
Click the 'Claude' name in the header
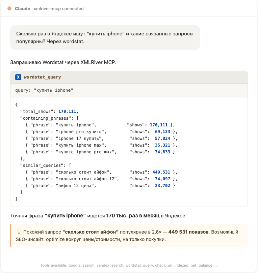23,8
